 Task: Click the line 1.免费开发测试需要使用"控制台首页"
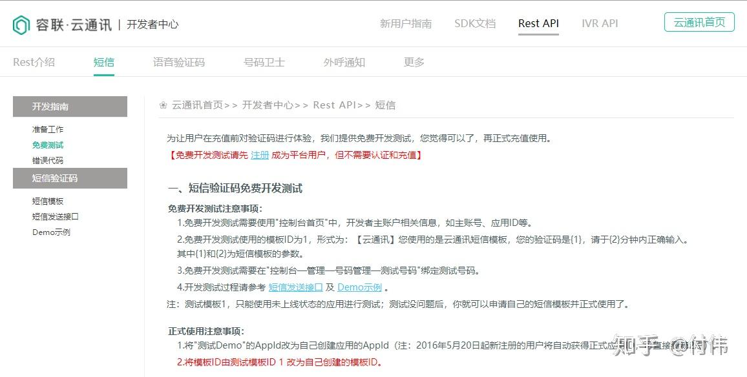tap(355, 223)
